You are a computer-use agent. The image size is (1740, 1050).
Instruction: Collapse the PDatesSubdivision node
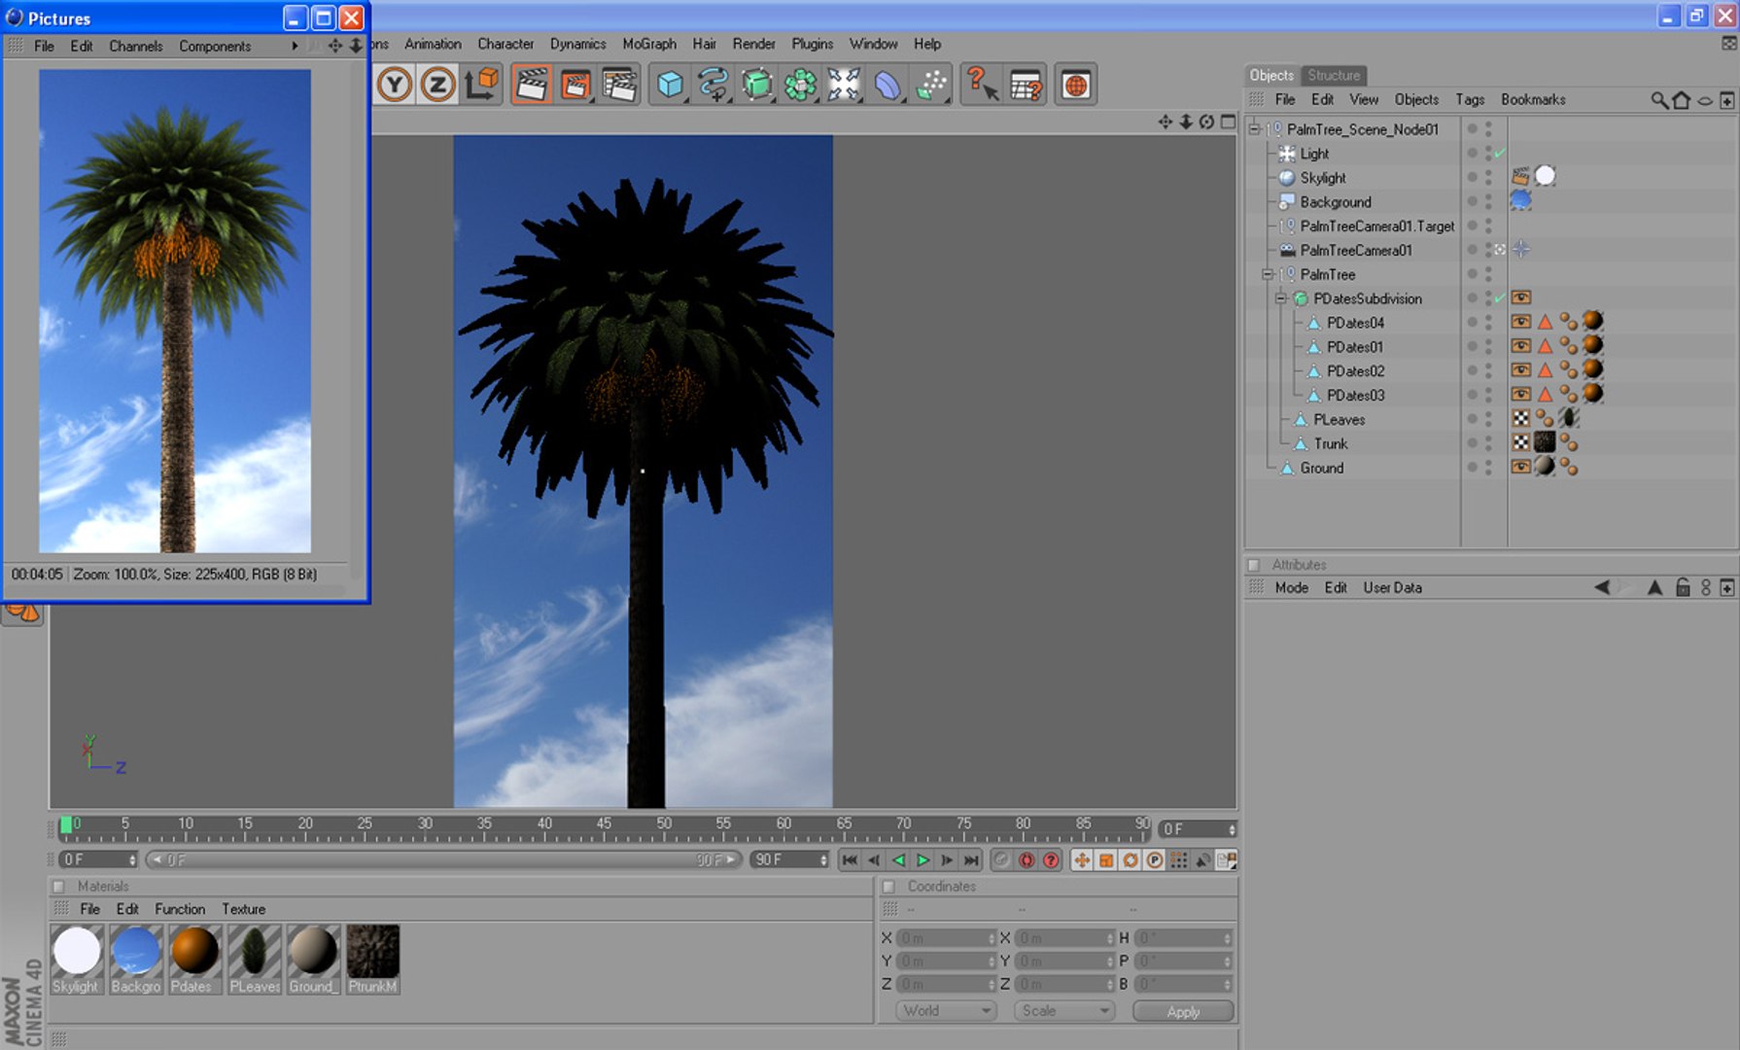1281,298
